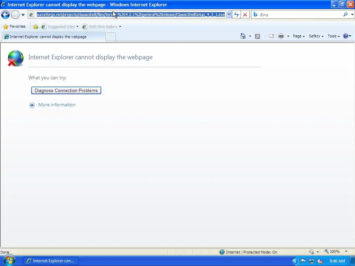Screen dimensions: 355x266
Task: Open the search provider options dropdown
Action: (x=352, y=15)
